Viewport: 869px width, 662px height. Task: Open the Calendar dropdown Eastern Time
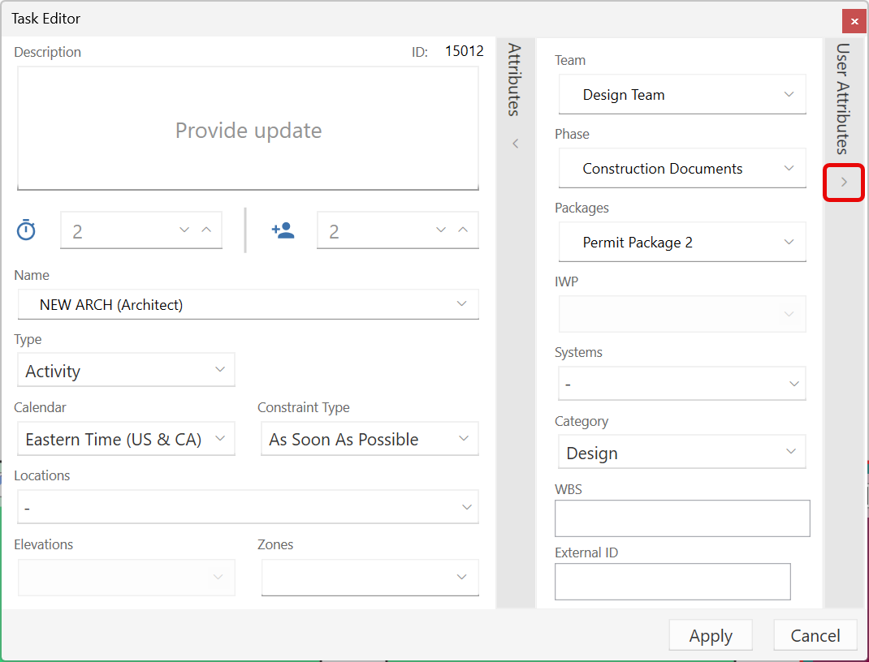point(127,439)
